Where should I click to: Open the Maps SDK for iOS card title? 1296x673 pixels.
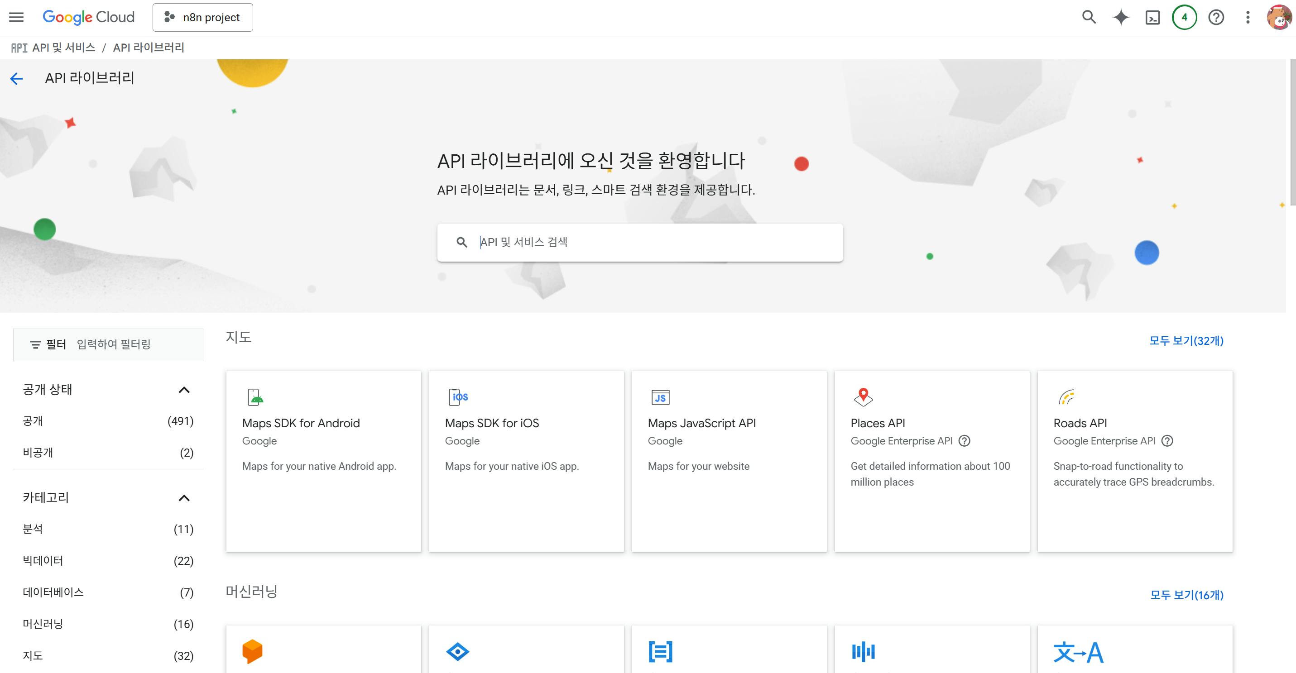click(x=492, y=423)
